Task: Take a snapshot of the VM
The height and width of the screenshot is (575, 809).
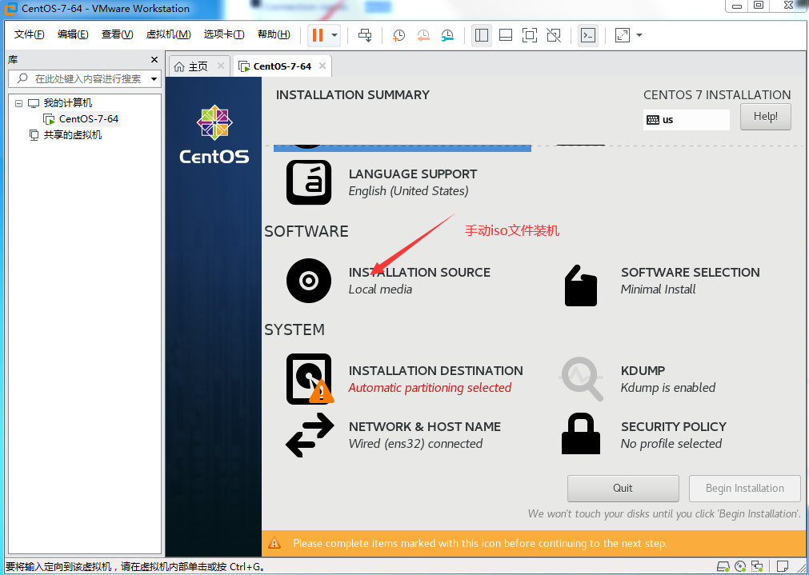Action: 398,35
